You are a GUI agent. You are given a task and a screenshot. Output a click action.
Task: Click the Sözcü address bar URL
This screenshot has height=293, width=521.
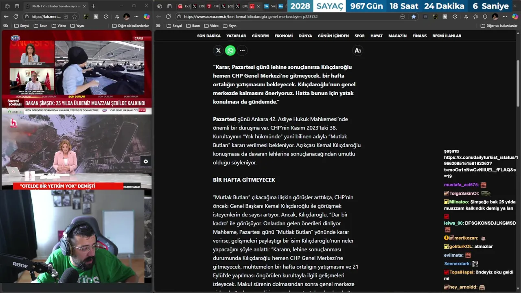pos(251,17)
